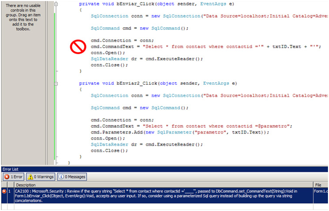This screenshot has height=211, width=329.
Task: Collapse the bEnviar2_Click method outline
Action: [56, 84]
